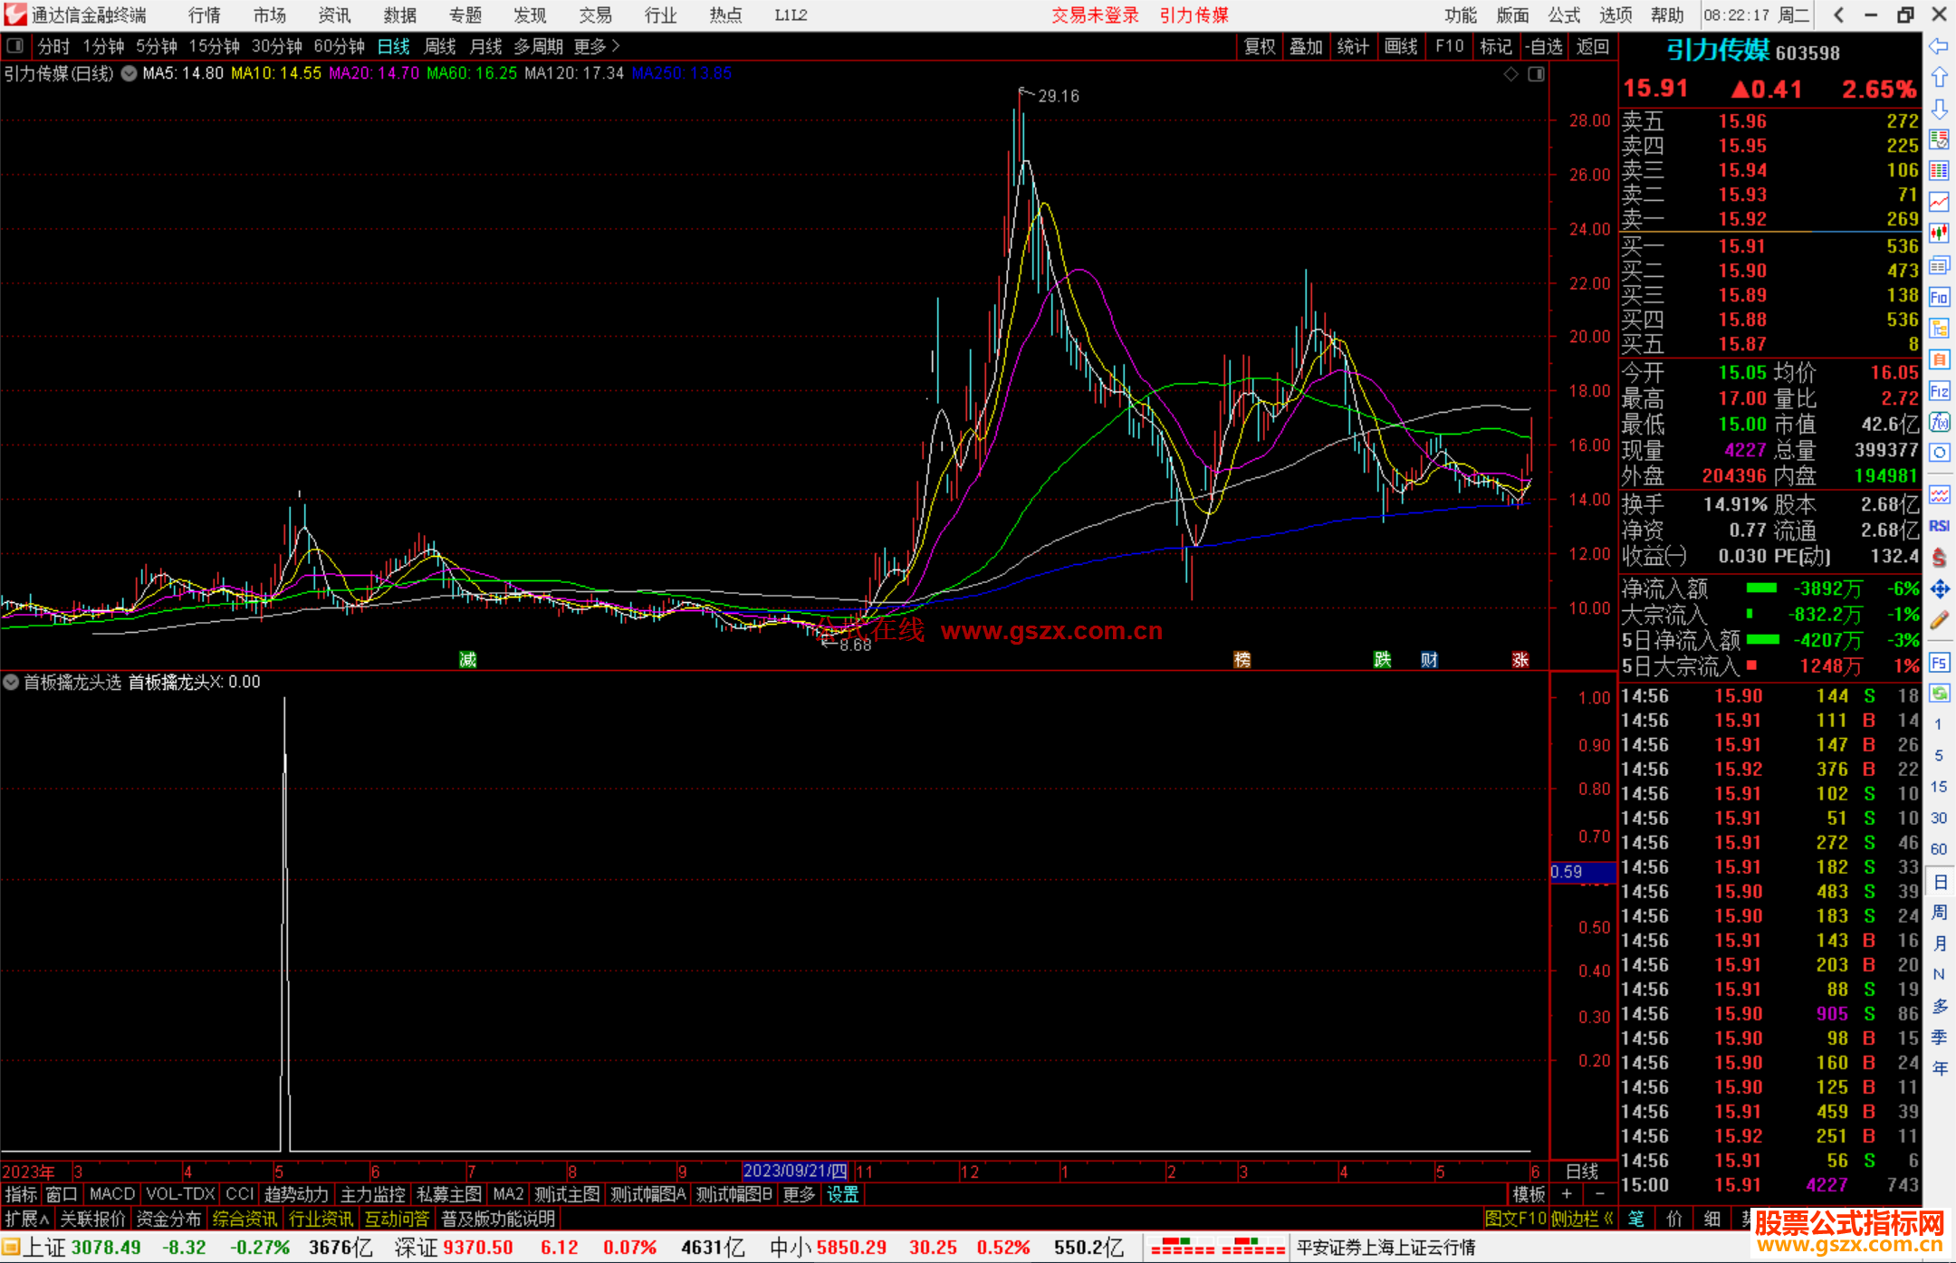The height and width of the screenshot is (1263, 1956).
Task: Click the minus zoom-out button near 模板
Action: tap(1600, 1194)
